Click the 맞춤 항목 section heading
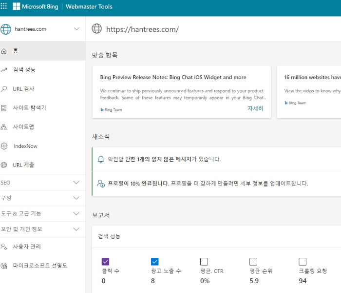This screenshot has width=341, height=293. pos(105,55)
